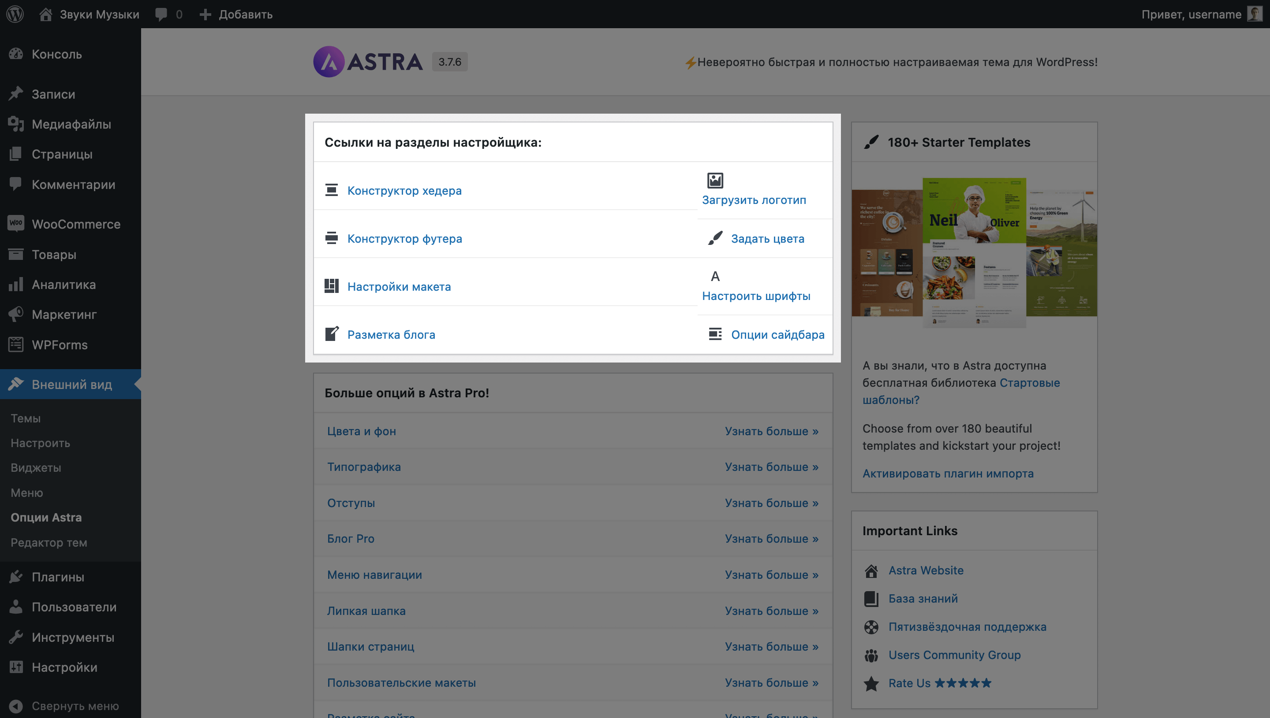This screenshot has height=718, width=1270.
Task: Click the layout grid icon beside Настройки макета
Action: pyautogui.click(x=332, y=286)
